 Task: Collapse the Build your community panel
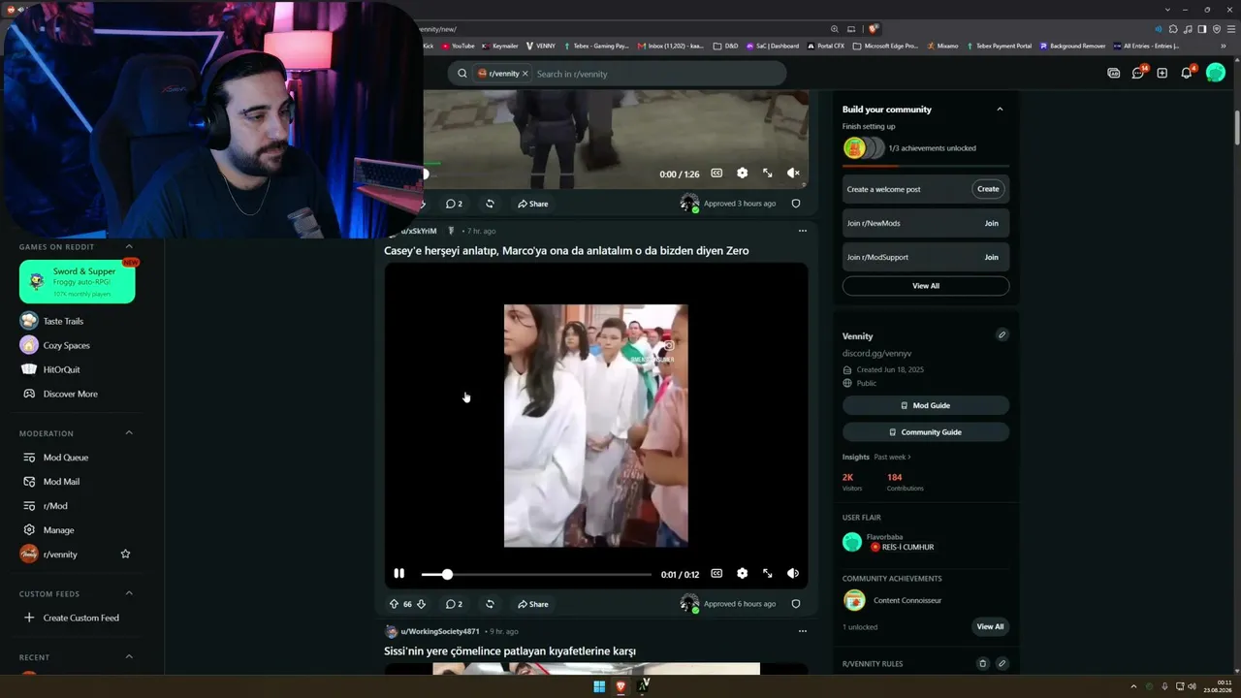coord(1000,110)
